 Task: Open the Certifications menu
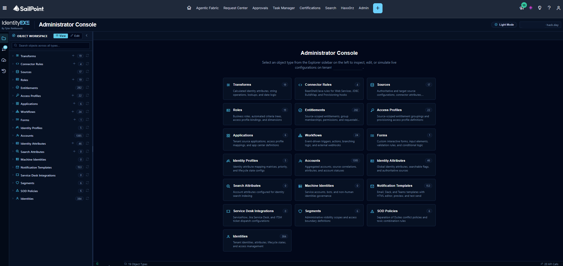point(310,8)
